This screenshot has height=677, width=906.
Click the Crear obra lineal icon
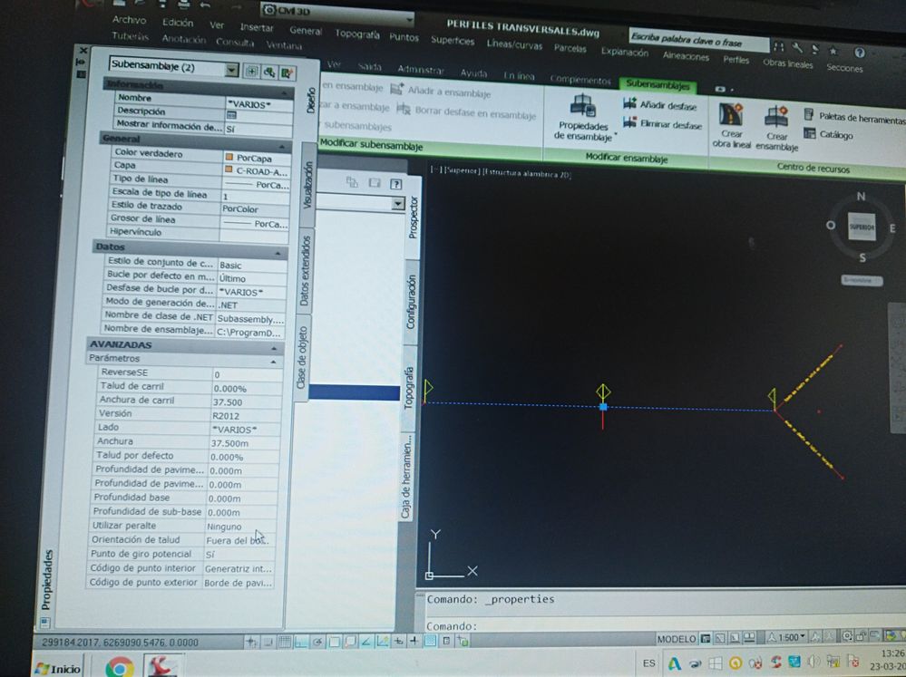[731, 114]
